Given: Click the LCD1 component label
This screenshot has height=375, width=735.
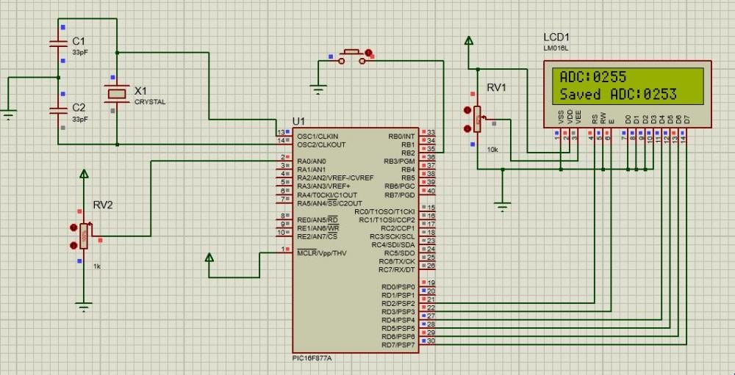Looking at the screenshot, I should (x=556, y=37).
